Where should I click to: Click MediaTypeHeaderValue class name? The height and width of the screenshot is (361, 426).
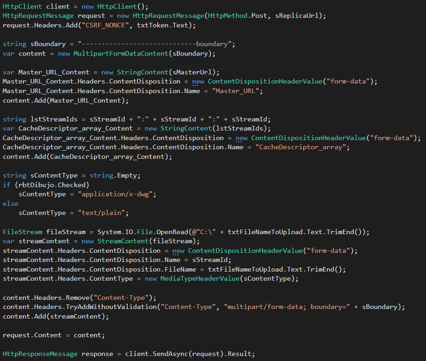click(x=200, y=279)
